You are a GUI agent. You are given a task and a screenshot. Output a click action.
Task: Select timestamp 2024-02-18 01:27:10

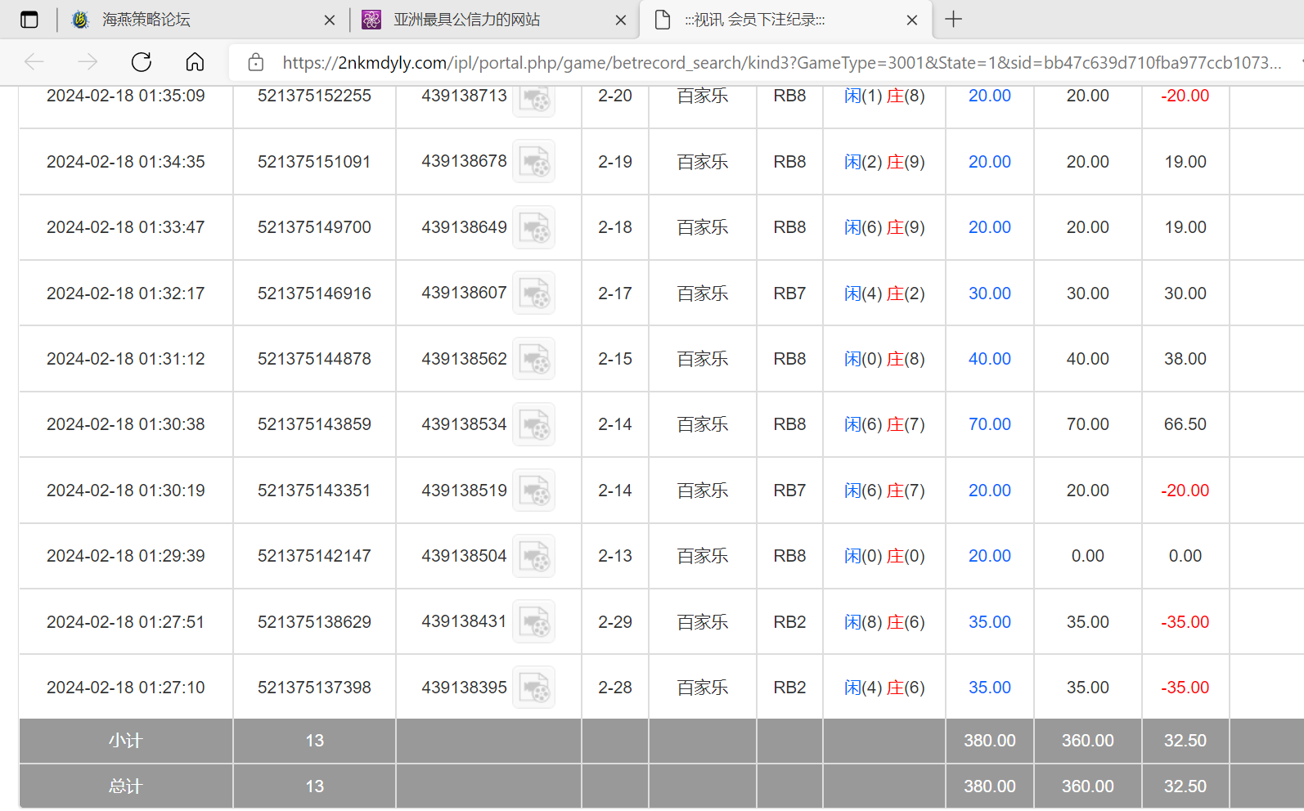pyautogui.click(x=126, y=688)
